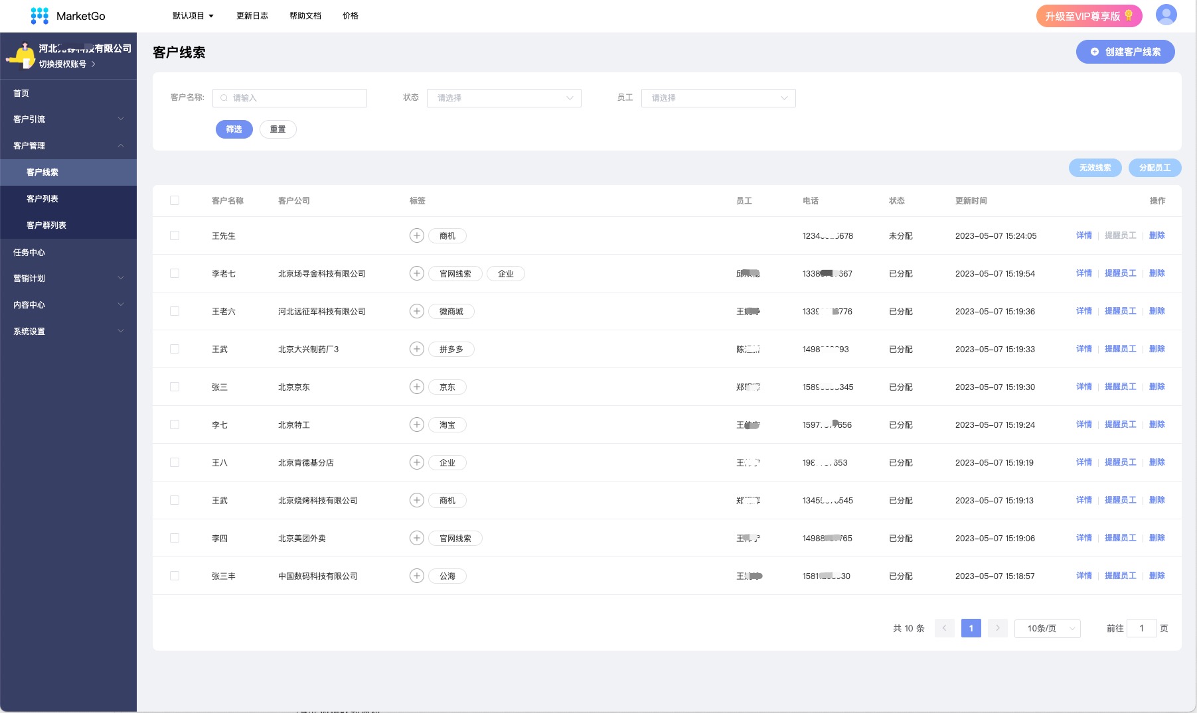Image resolution: width=1197 pixels, height=713 pixels.
Task: Click the 创建客户线索 button
Action: tap(1125, 52)
